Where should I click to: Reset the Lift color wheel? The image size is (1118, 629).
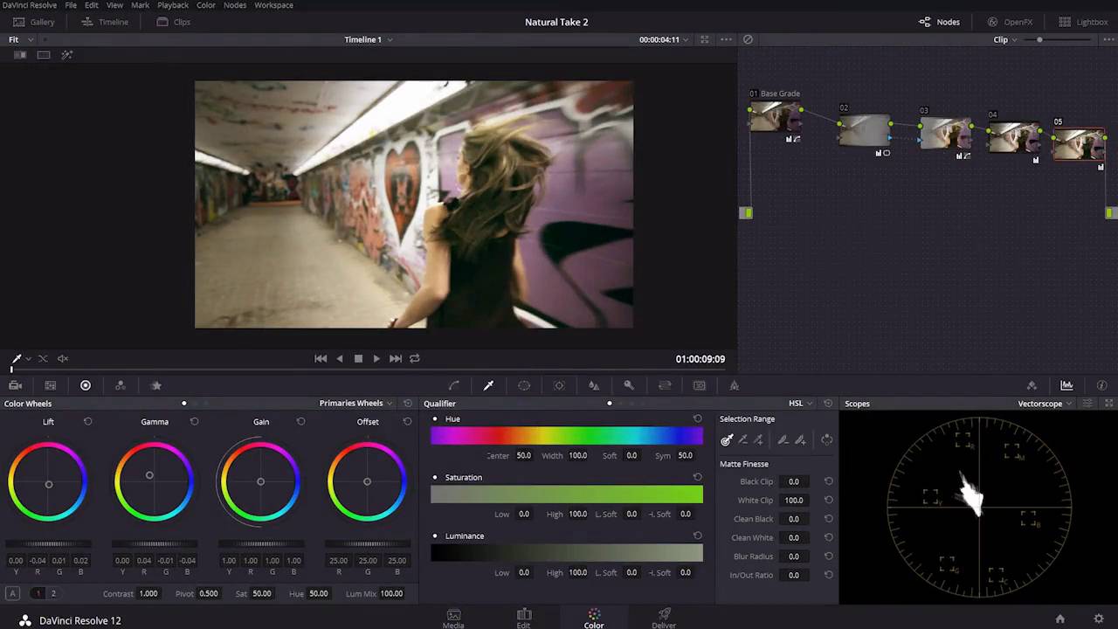tap(87, 422)
